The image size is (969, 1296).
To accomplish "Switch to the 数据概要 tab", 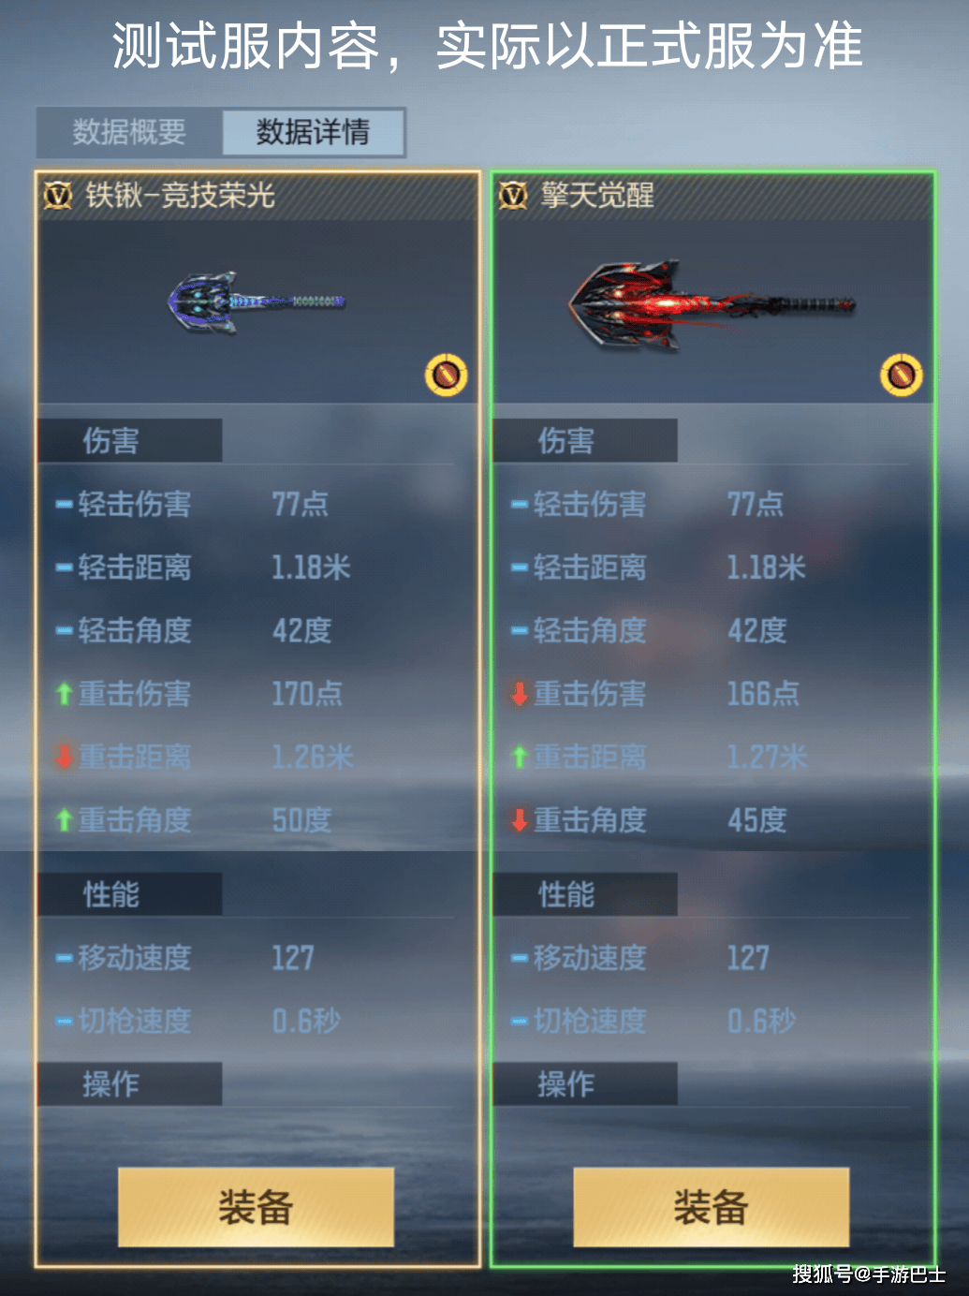I will coord(129,132).
